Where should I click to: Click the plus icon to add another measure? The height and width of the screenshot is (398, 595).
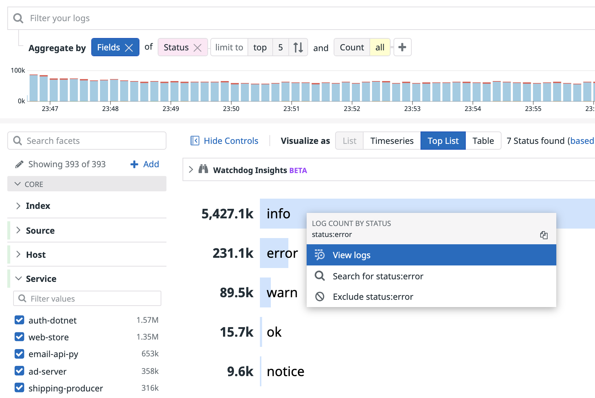402,47
